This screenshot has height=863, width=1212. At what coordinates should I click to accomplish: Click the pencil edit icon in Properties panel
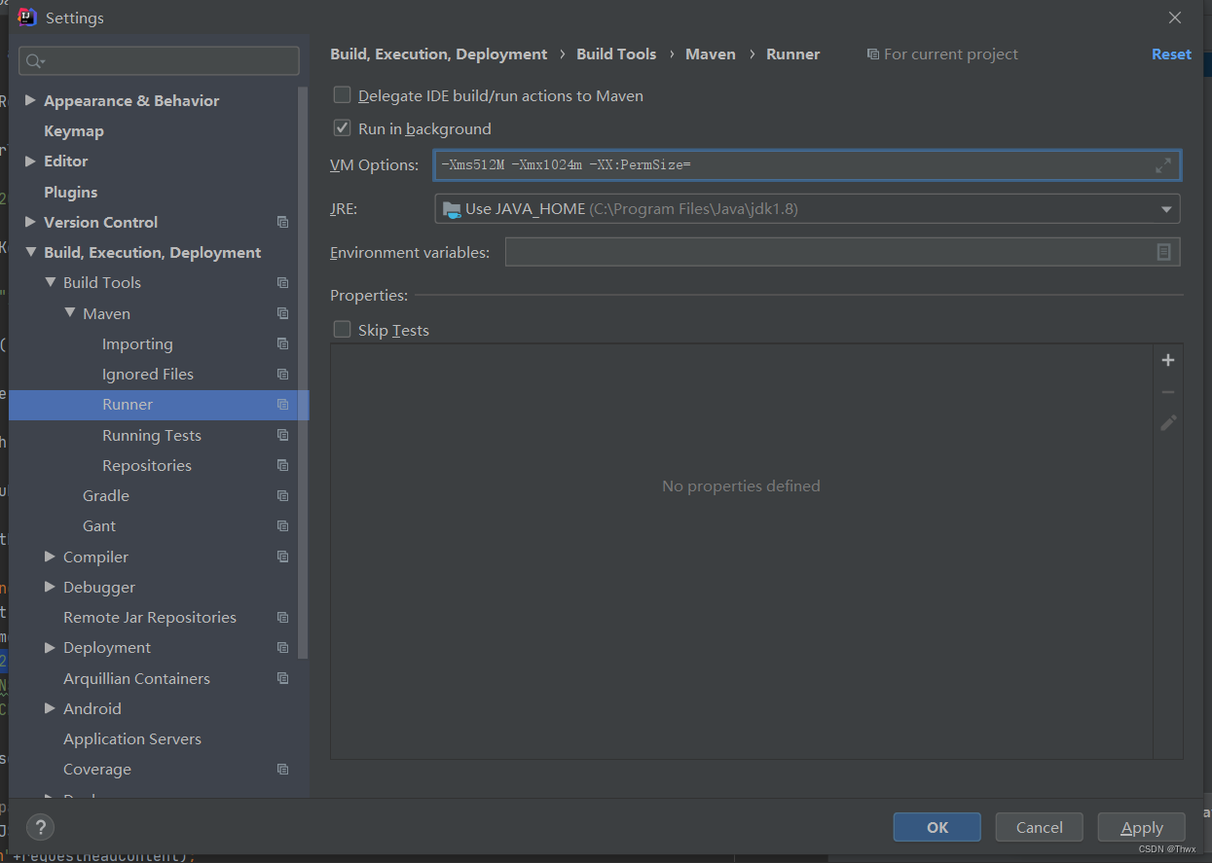(x=1167, y=423)
